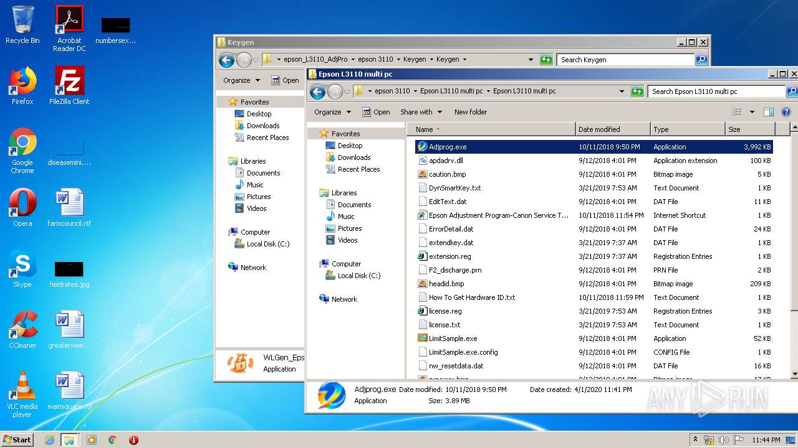The width and height of the screenshot is (798, 448).
Task: Open Organize menu in Epson window
Action: pos(332,112)
